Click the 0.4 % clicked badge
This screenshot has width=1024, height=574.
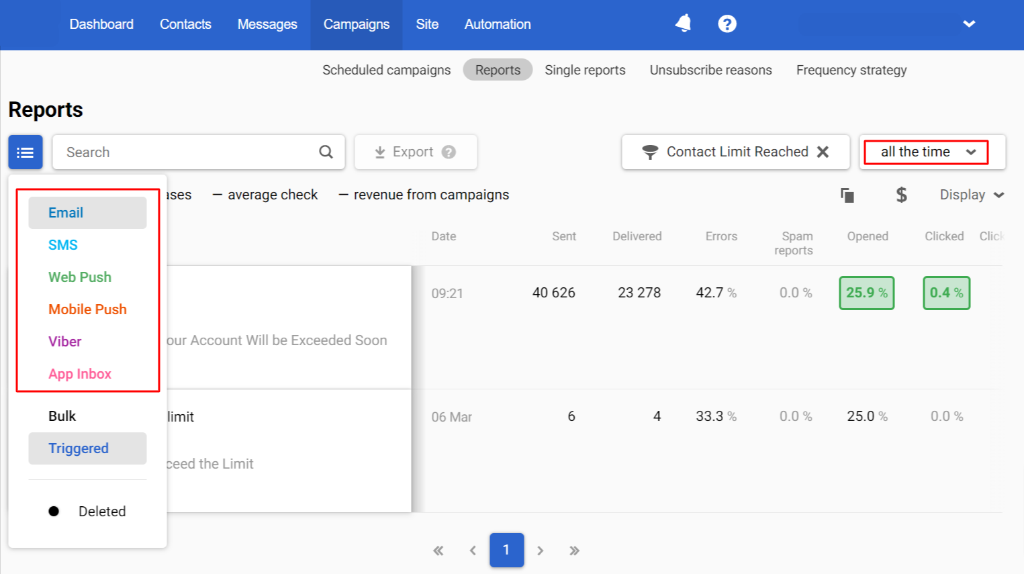pyautogui.click(x=947, y=293)
